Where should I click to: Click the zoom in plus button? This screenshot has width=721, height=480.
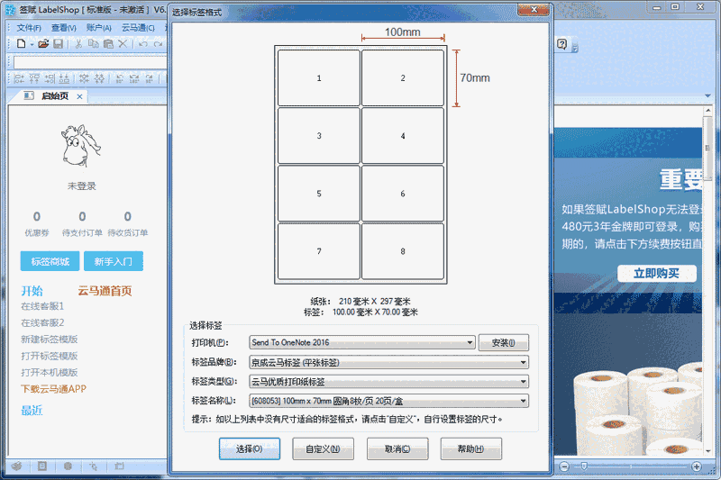[697, 466]
